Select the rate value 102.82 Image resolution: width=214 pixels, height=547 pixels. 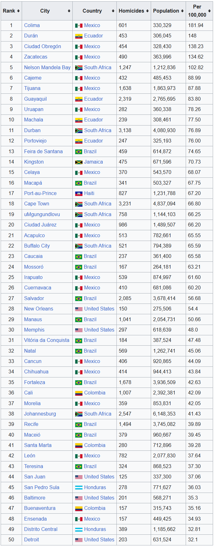click(196, 68)
